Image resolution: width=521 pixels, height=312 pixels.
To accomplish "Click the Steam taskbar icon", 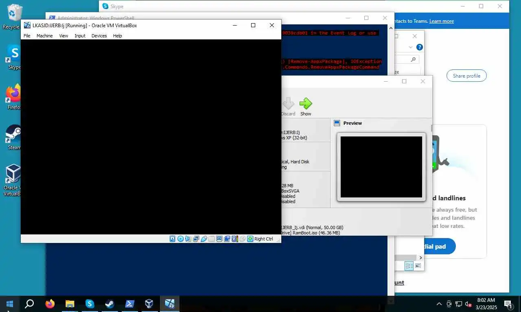I will tap(109, 303).
